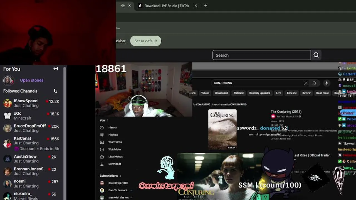Click The Conjuring movie poster thumbnail
Screen dimensions: 356x200
pyautogui.click(x=222, y=129)
